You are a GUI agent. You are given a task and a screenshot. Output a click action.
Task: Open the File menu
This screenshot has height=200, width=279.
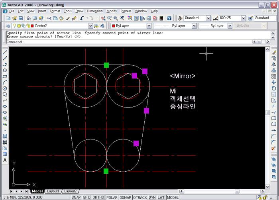[12, 11]
